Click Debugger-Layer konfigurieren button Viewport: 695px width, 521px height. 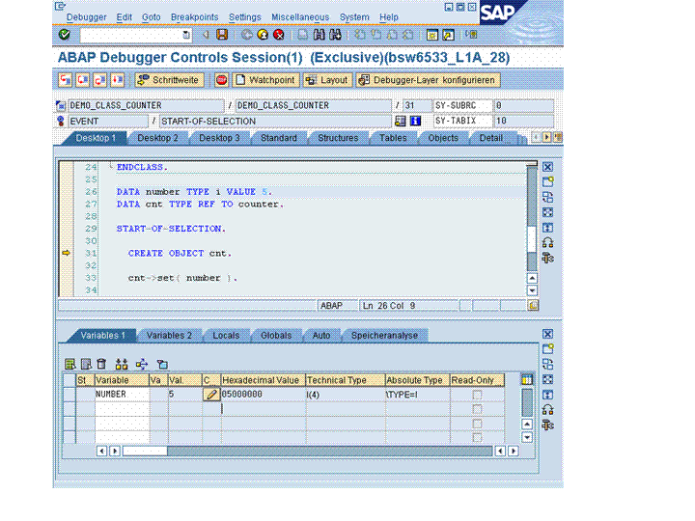[x=428, y=80]
